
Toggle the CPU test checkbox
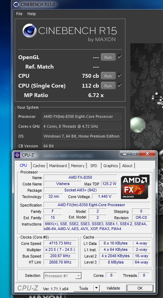click(120, 75)
